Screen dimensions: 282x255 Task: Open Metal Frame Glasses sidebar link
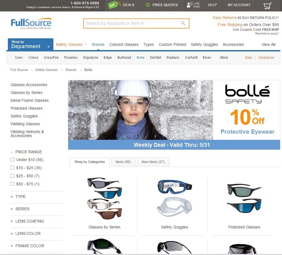pyautogui.click(x=30, y=100)
